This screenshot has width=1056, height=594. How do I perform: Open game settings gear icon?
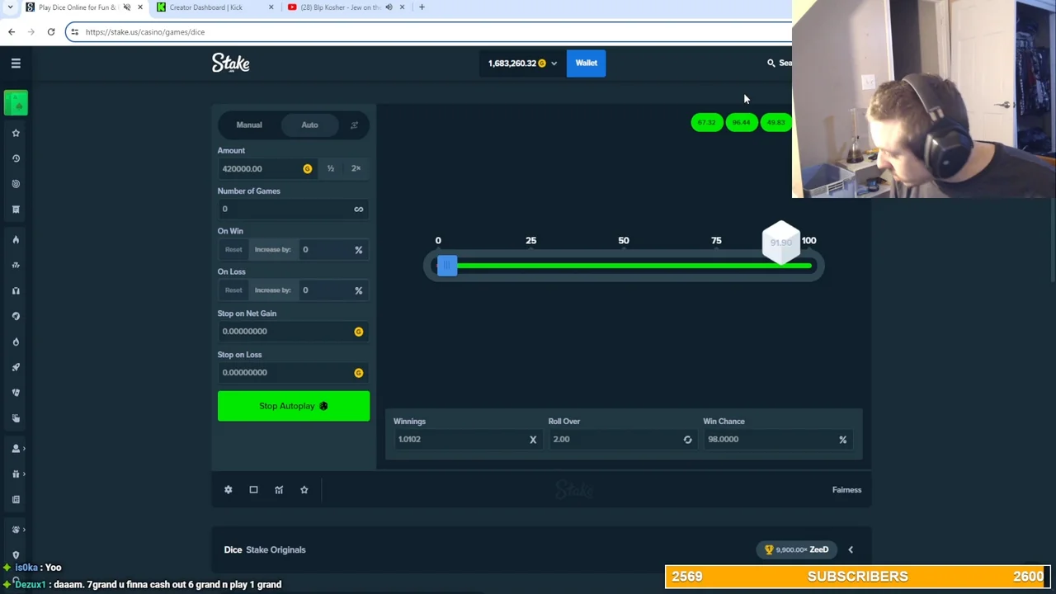click(x=229, y=490)
